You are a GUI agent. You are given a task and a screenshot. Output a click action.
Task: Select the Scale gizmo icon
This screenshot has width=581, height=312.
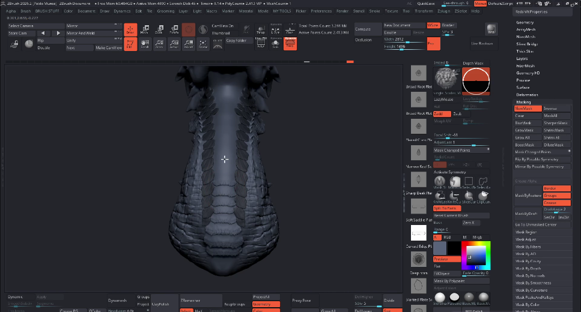point(159,29)
